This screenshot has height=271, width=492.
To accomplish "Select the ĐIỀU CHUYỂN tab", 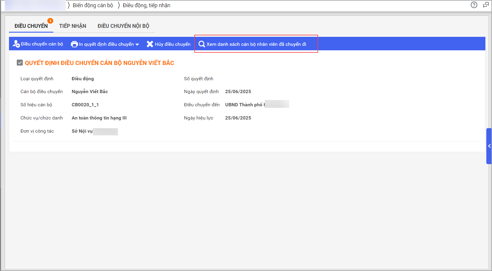I will [x=31, y=26].
